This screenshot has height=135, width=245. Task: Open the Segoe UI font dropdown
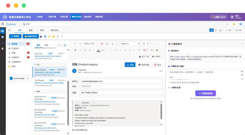coord(130,44)
